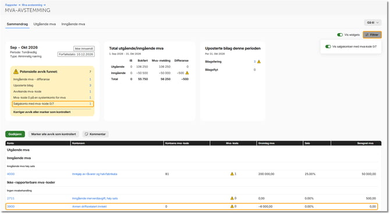The width and height of the screenshot is (390, 214).
Task: Select Avvikende mva-kode deviation row
Action: coord(52,92)
